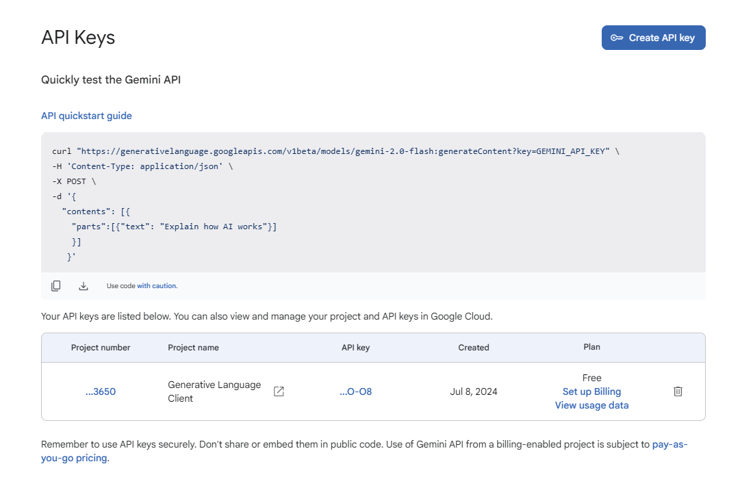Viewport: 740px width, 477px height.
Task: Reveal the API key ending O-O8
Action: 355,392
